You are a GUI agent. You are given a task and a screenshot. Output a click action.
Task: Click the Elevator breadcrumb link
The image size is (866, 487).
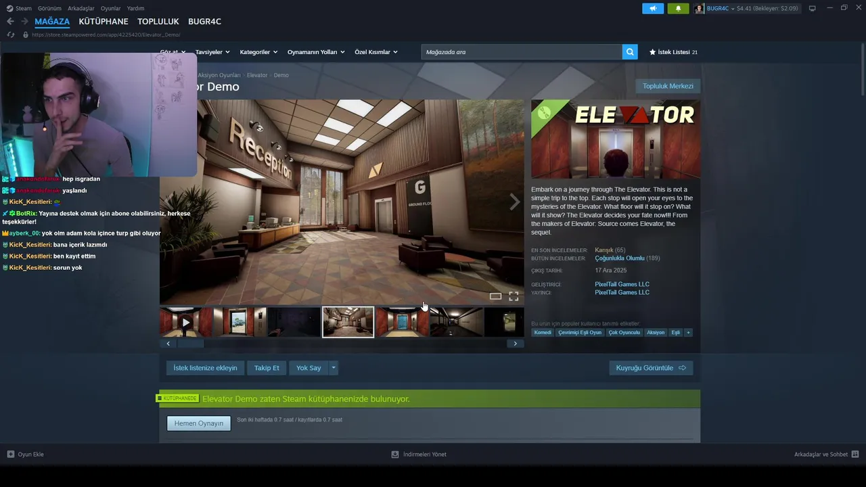pos(257,75)
